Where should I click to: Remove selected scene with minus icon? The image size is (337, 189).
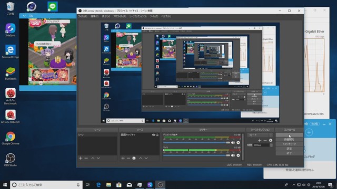(x=86, y=158)
